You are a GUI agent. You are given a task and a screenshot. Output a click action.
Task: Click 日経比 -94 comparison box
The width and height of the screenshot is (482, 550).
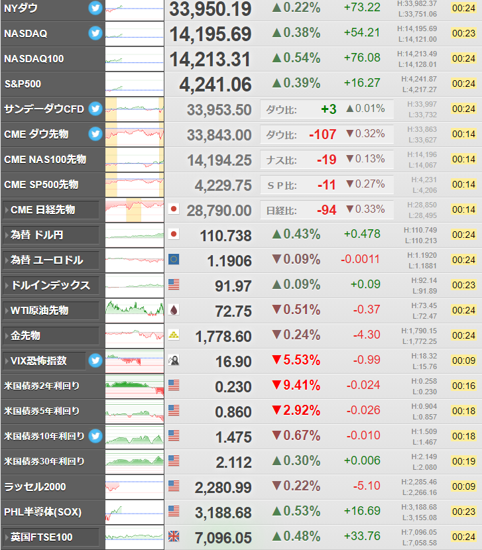click(x=326, y=210)
